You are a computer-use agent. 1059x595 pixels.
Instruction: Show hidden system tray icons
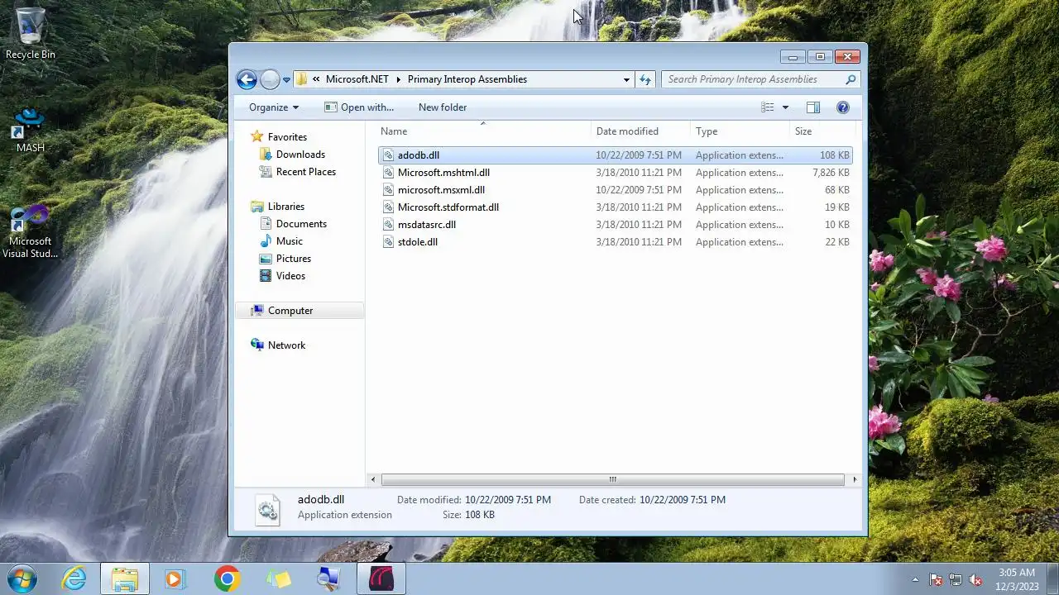click(x=915, y=579)
